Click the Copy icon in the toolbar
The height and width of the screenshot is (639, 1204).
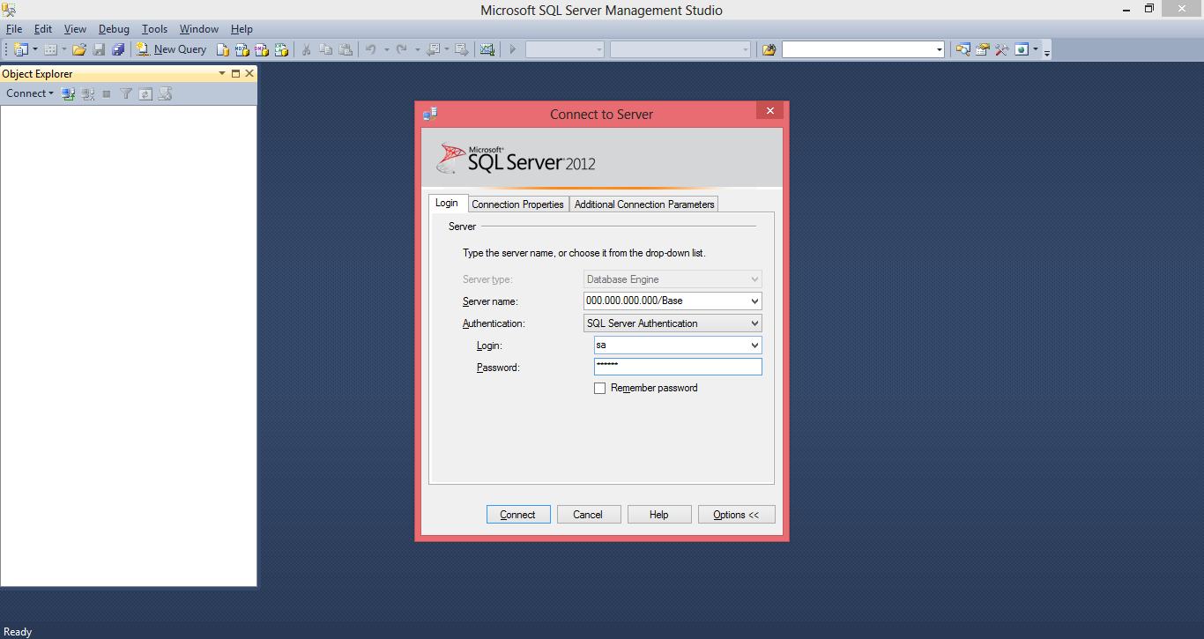(x=325, y=49)
